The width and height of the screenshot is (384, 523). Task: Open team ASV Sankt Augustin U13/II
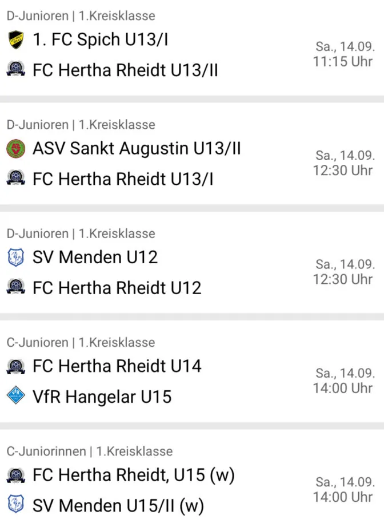click(137, 148)
